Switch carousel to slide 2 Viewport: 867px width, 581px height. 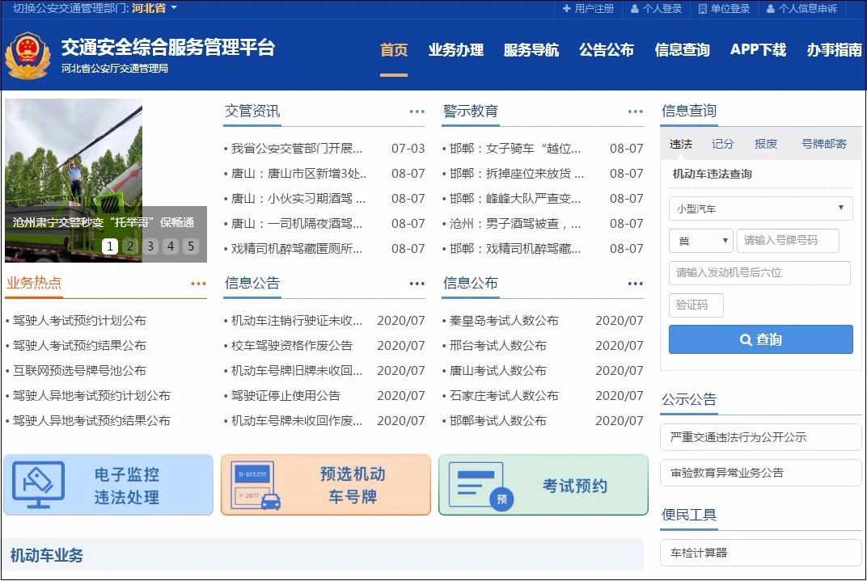click(130, 246)
